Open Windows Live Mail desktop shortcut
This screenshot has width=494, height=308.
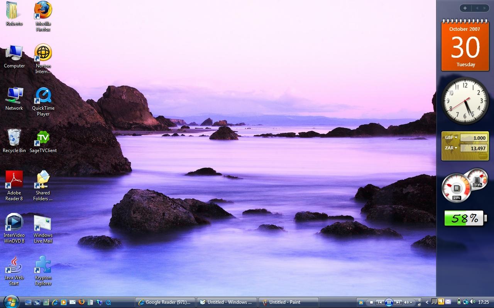(x=43, y=223)
